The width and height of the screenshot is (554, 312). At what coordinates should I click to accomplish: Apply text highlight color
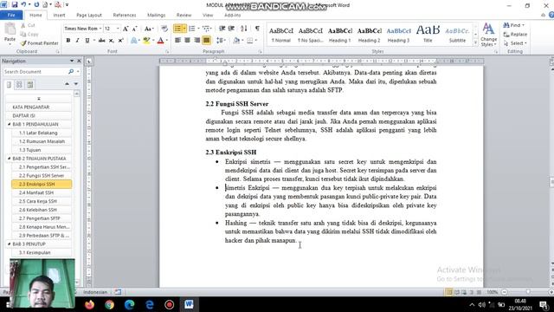(x=146, y=41)
